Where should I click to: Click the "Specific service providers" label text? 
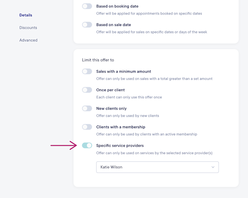[120, 145]
